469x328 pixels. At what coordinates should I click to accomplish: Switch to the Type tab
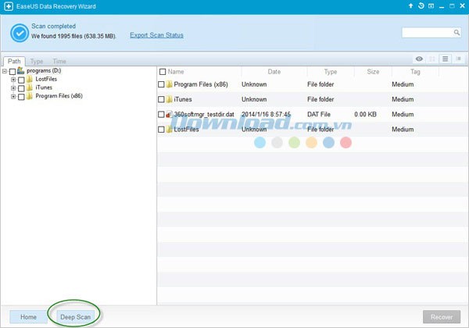37,61
